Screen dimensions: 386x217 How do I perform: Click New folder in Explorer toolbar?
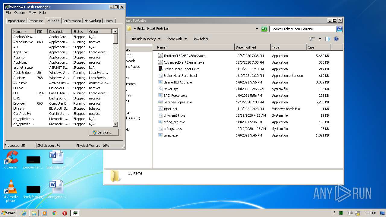pyautogui.click(x=201, y=39)
